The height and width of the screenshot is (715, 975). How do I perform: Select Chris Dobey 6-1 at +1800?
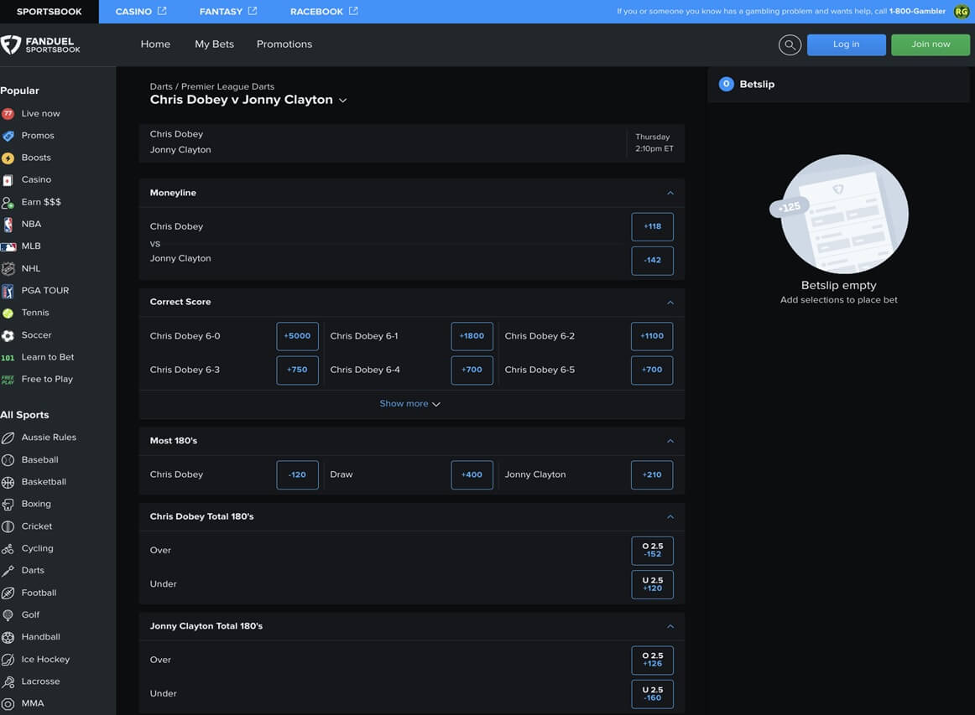(x=472, y=336)
